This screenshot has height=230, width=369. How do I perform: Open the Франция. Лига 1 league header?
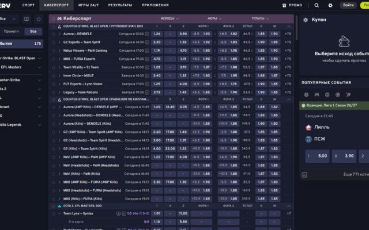(334, 106)
